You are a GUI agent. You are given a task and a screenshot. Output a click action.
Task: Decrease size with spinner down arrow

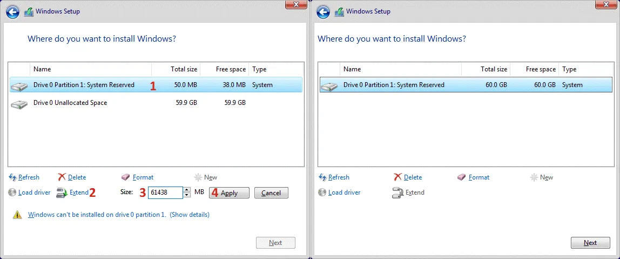pos(187,195)
